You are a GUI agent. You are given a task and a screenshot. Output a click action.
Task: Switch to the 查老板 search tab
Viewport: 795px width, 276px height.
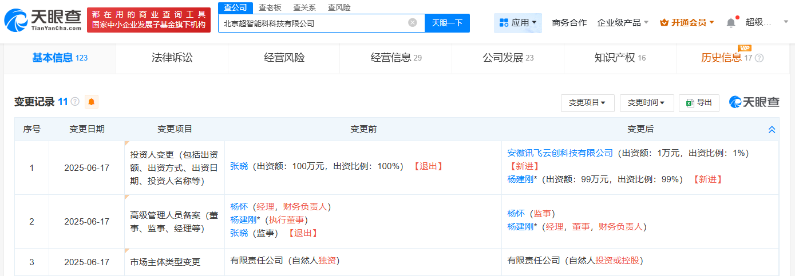click(270, 7)
